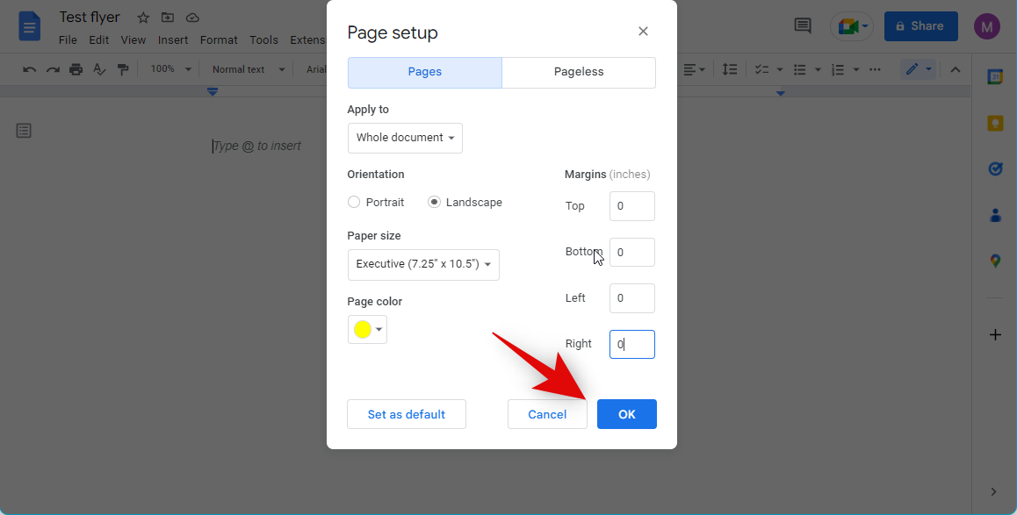Viewport: 1017px width, 515px height.
Task: Click the Set as default button
Action: [406, 414]
